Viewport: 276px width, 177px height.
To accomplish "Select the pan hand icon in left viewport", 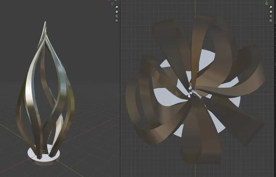I will (117, 12).
